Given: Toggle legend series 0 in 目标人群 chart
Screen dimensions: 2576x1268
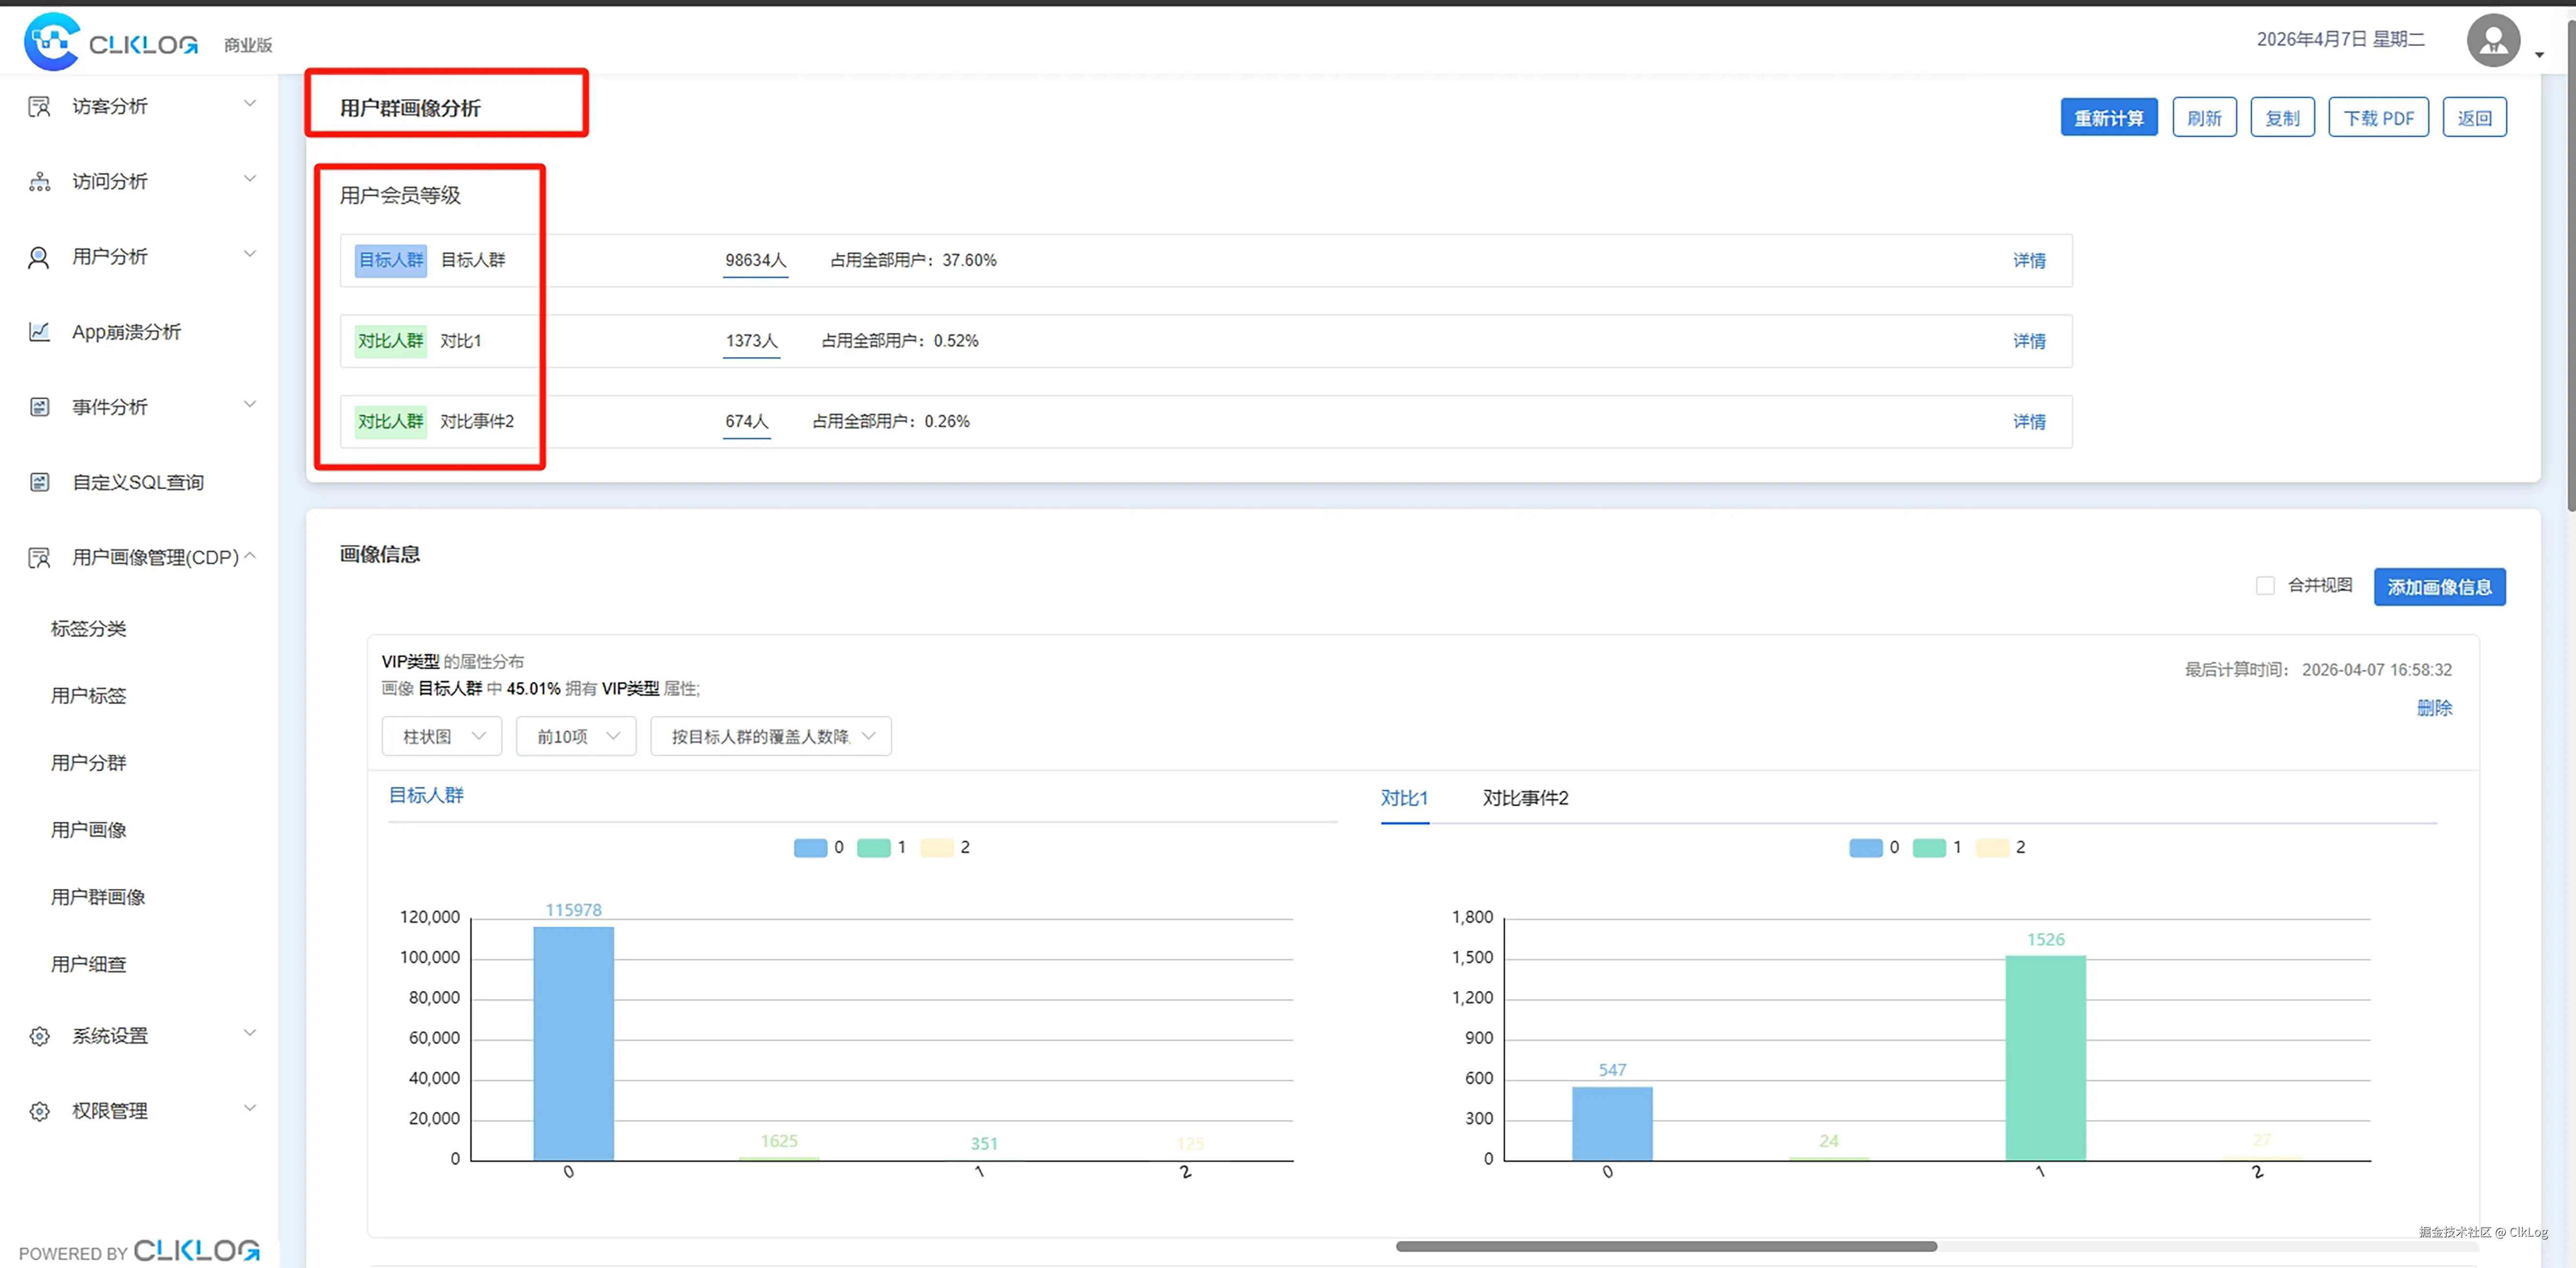Looking at the screenshot, I should 811,848.
